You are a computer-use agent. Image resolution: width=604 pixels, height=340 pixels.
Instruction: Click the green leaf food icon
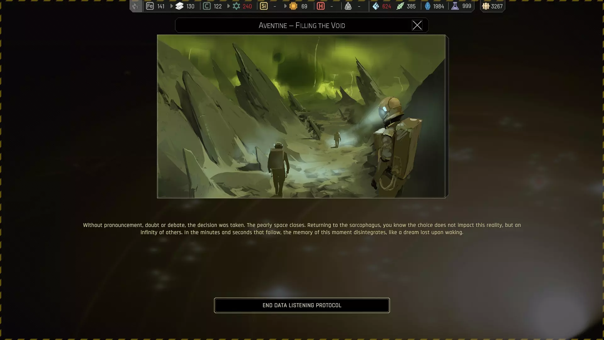(400, 6)
